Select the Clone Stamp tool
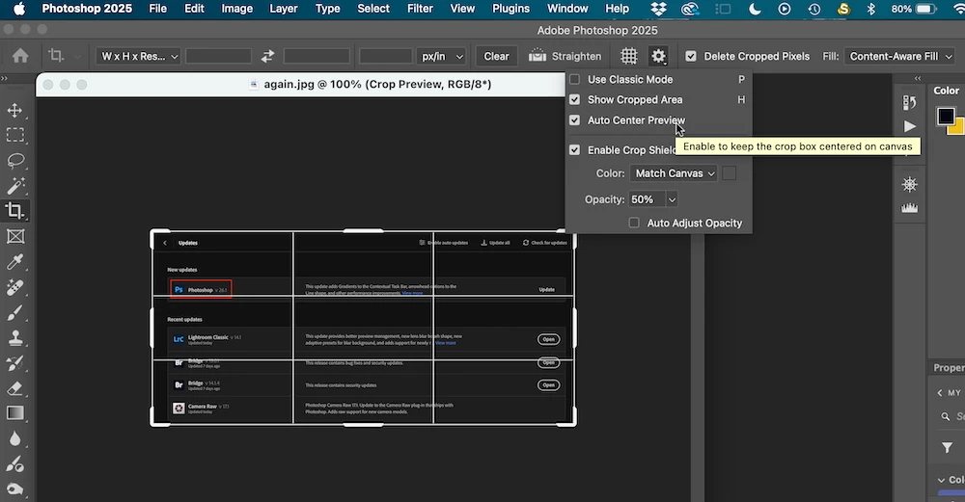Viewport: 965px width, 502px height. point(14,338)
